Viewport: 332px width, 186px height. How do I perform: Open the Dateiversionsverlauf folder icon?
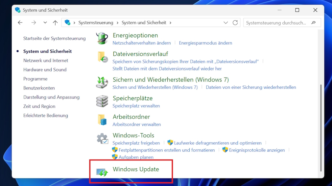[102, 57]
